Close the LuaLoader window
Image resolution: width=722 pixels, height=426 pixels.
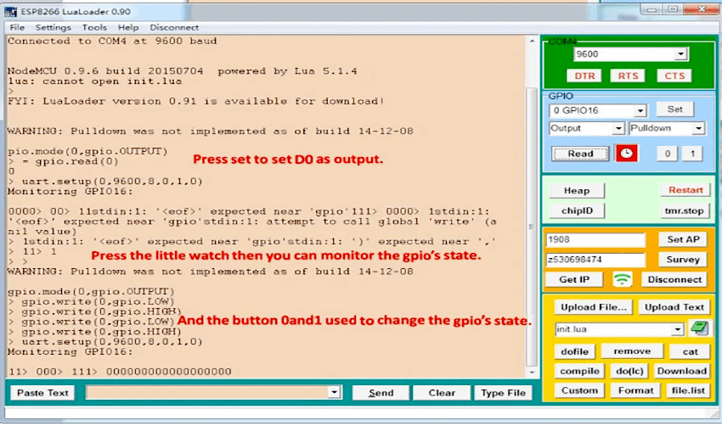click(x=702, y=9)
